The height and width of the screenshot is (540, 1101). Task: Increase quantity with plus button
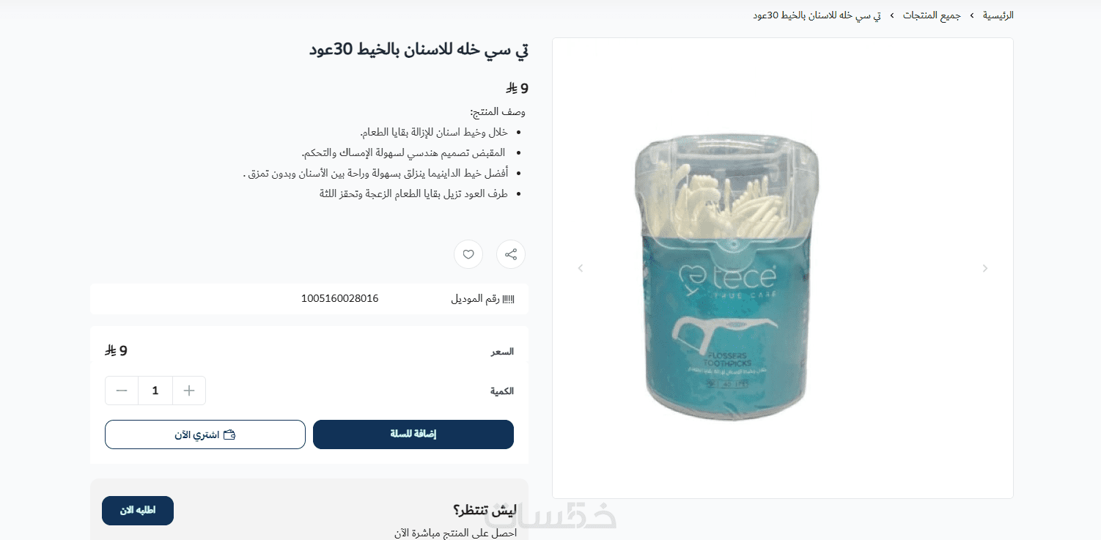pos(189,391)
